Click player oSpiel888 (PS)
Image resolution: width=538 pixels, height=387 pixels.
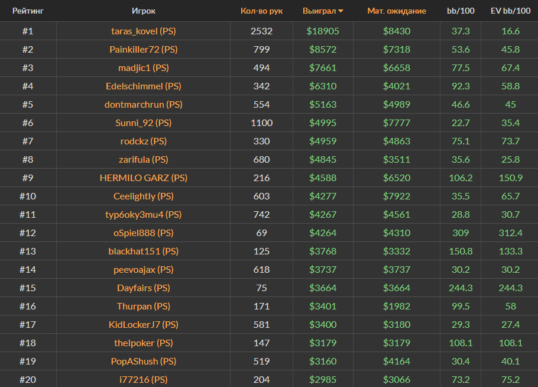click(144, 233)
